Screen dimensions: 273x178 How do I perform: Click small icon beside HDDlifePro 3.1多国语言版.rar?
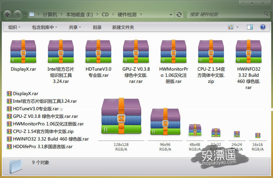tap(9, 147)
